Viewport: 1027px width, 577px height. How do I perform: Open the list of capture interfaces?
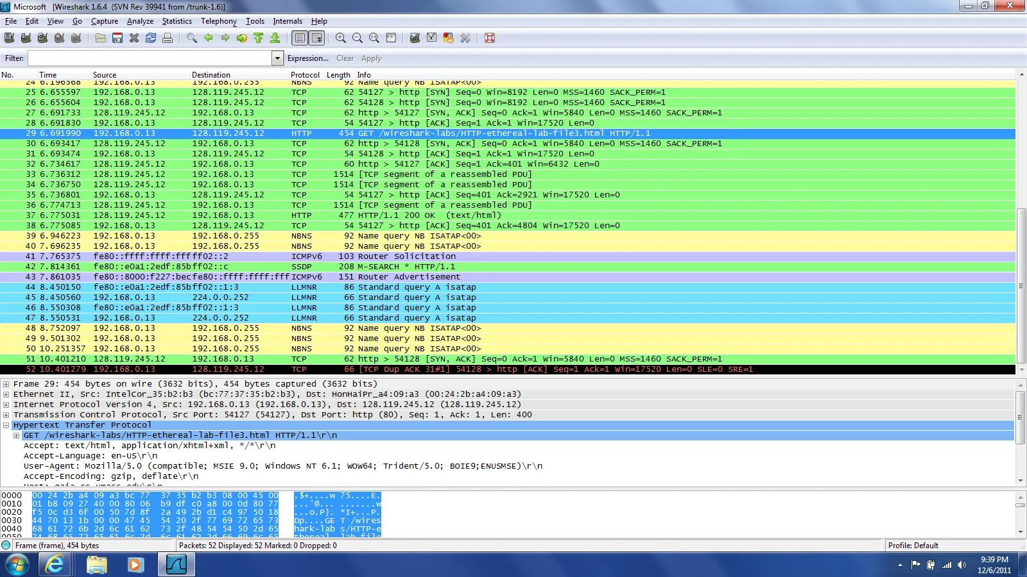(9, 38)
